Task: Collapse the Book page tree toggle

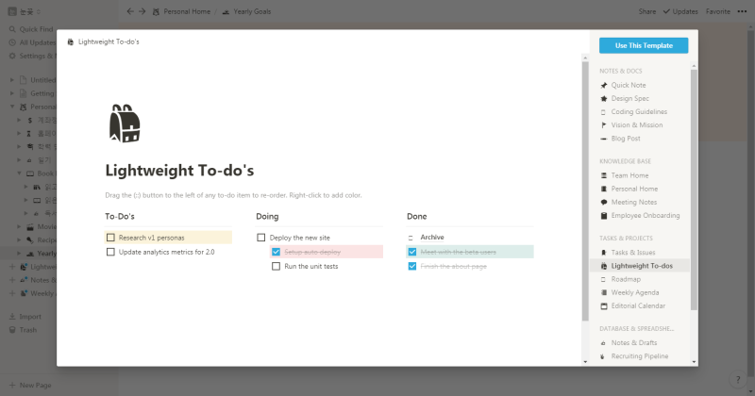Action: click(19, 173)
